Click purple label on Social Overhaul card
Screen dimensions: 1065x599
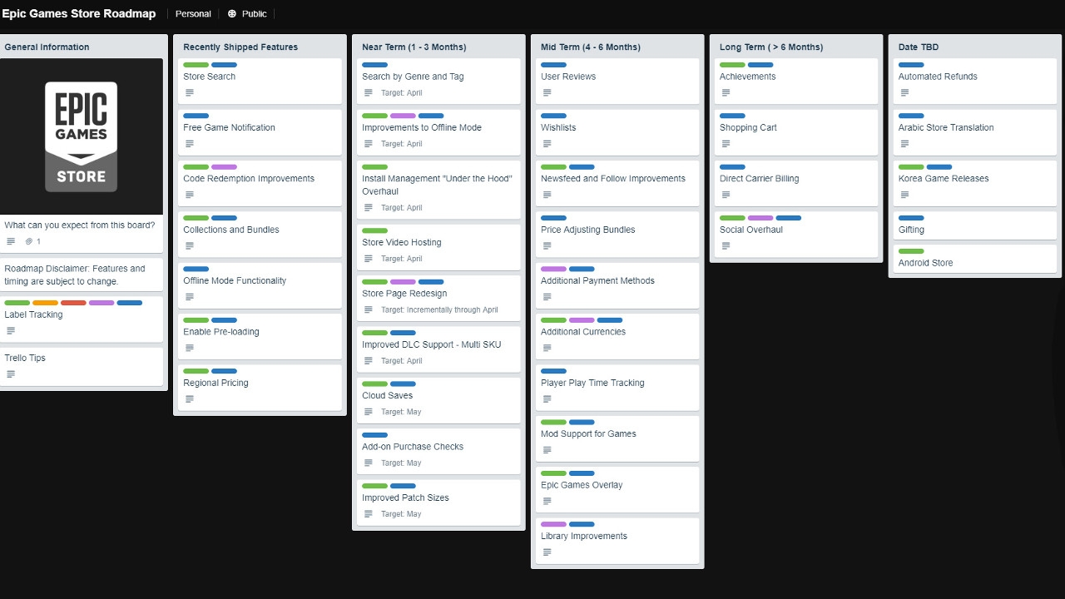[760, 218]
